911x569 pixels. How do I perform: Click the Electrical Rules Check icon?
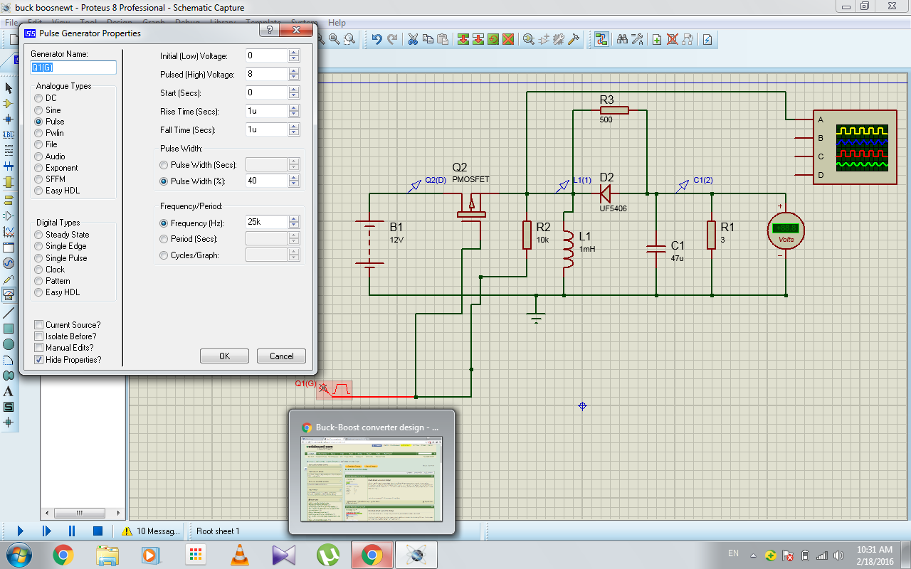click(707, 39)
